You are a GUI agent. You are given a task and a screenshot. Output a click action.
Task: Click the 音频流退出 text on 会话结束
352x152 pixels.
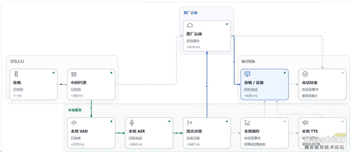pyautogui.click(x=310, y=96)
